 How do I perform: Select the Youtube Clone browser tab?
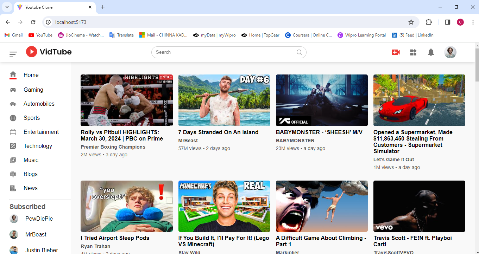click(x=49, y=7)
